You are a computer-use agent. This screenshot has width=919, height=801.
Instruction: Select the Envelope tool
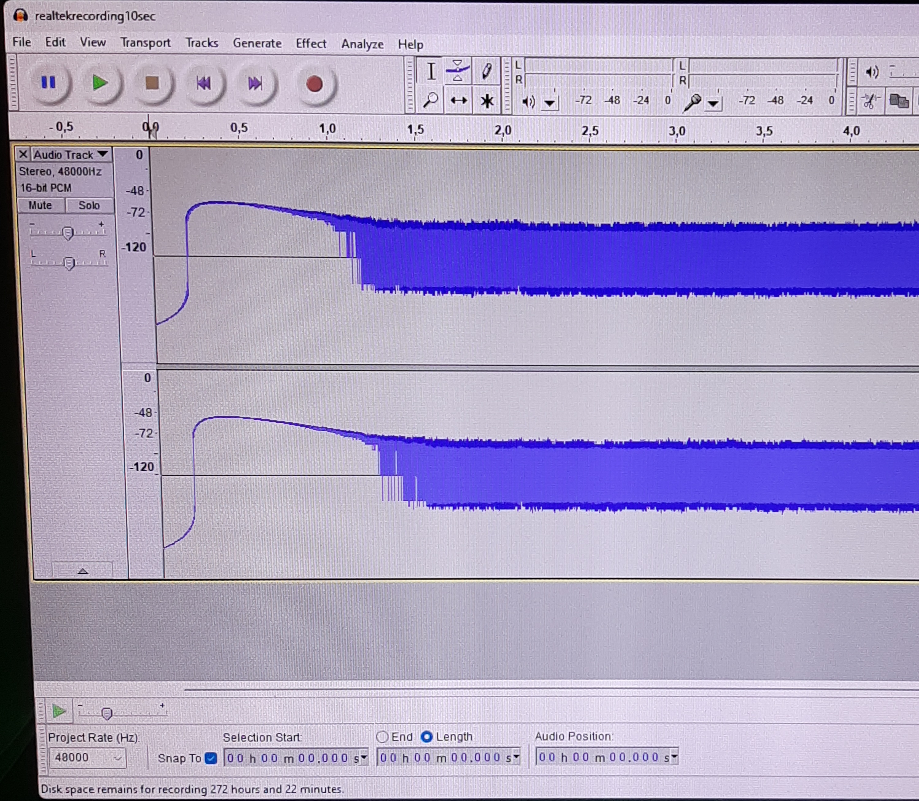(x=457, y=71)
